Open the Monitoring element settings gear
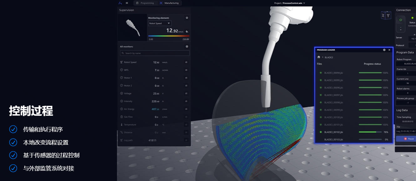 (x=186, y=18)
